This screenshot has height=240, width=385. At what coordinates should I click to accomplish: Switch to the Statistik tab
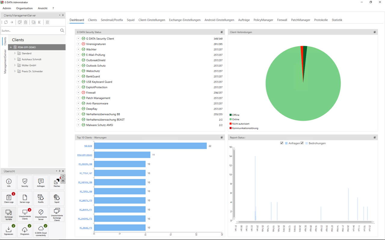point(337,20)
